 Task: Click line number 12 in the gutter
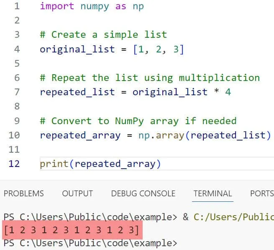pos(14,164)
